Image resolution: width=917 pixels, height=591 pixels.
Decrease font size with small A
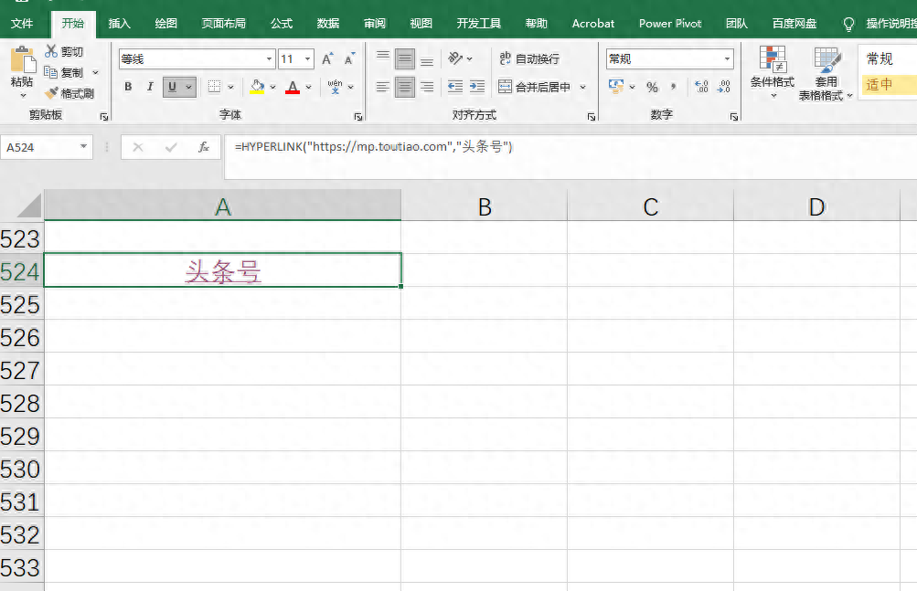350,58
